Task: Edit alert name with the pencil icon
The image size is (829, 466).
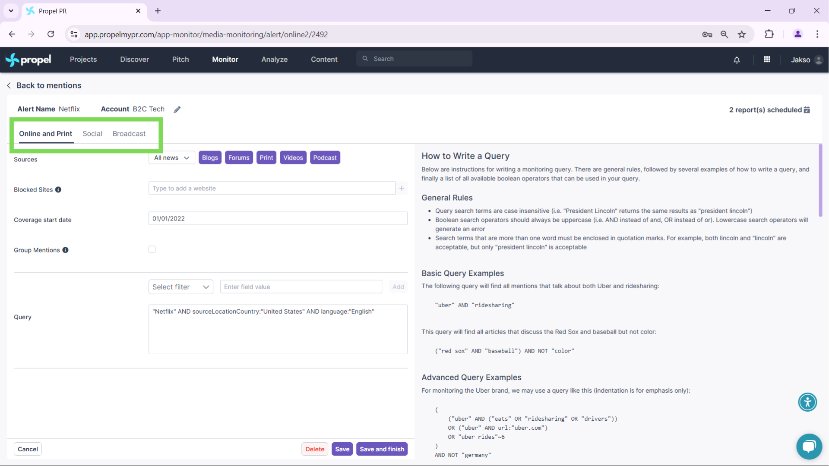Action: [177, 110]
